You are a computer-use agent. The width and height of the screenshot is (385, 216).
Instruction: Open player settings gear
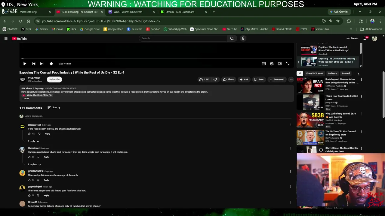tap(272, 64)
